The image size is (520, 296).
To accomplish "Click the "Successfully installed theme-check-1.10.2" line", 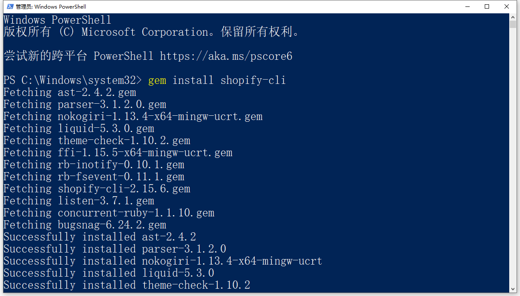I will [126, 285].
